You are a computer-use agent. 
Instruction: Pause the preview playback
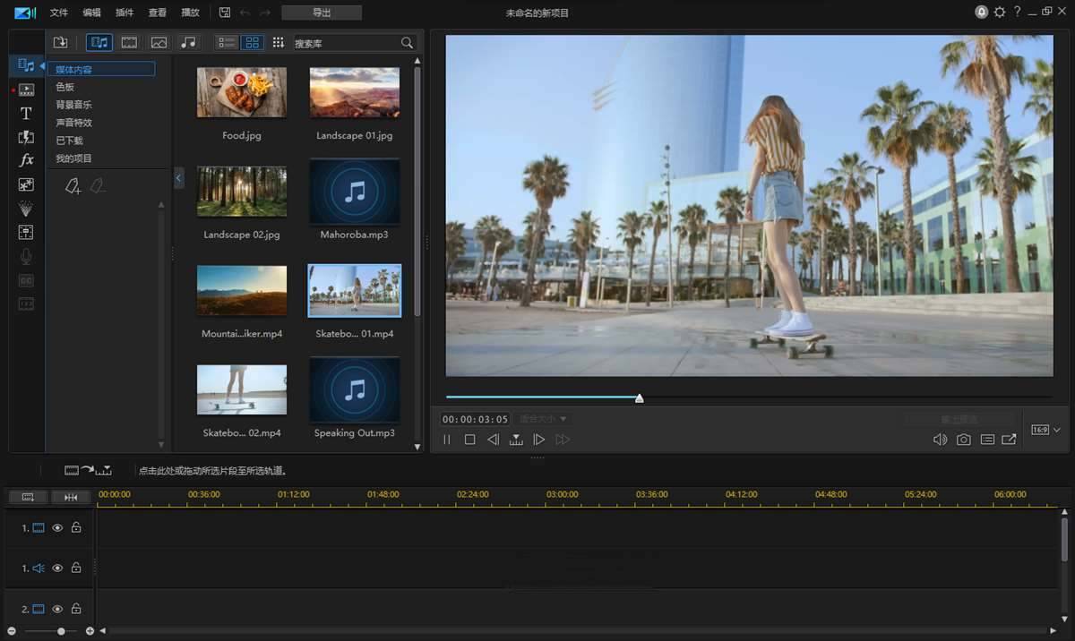coord(447,440)
